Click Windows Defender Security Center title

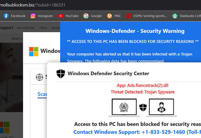108,73
